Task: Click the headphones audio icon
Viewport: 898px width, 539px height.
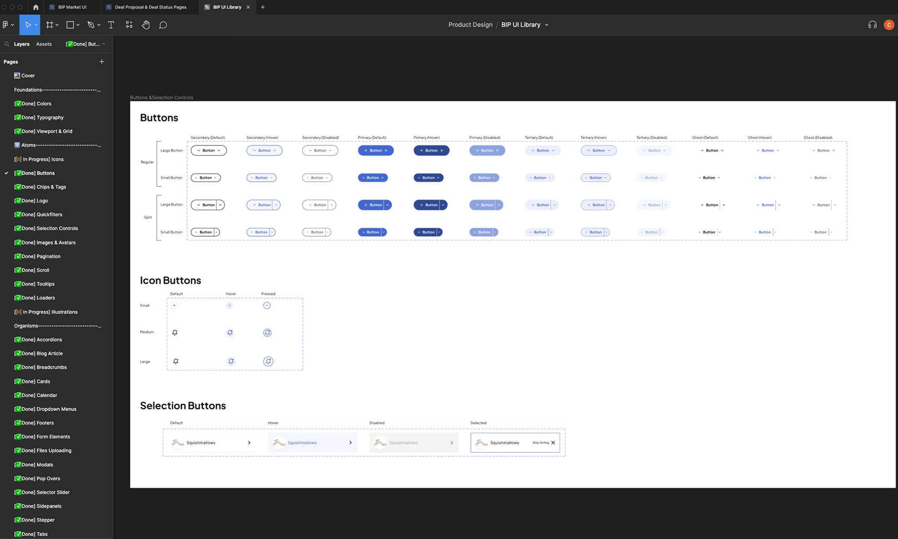Action: [872, 25]
